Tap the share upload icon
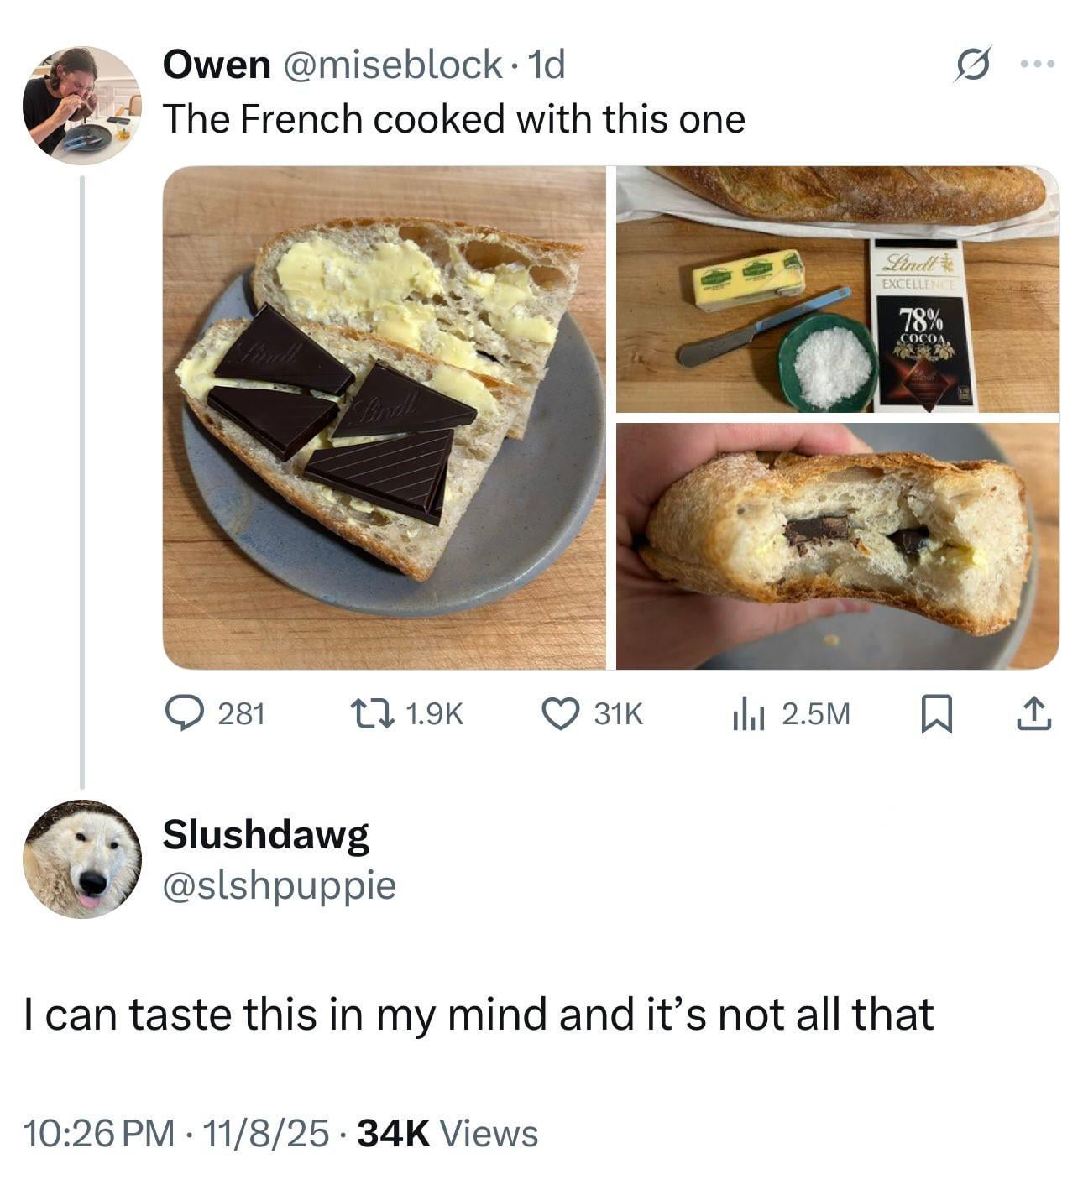Screen dimensions: 1083x1190 point(1033,714)
